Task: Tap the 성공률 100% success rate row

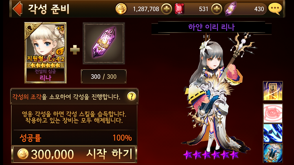Action: point(74,138)
